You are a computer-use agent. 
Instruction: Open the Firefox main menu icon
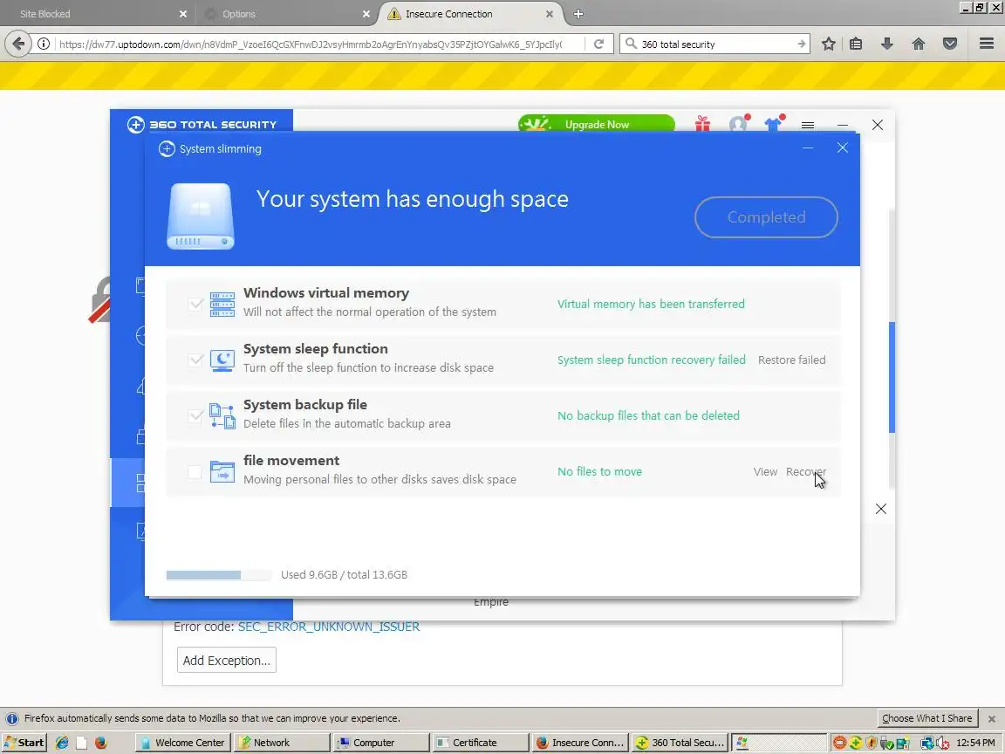987,44
